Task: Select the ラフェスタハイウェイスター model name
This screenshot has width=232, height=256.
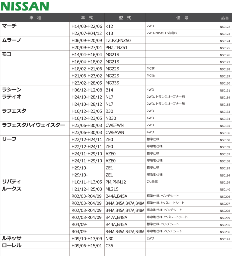Action: [33, 125]
